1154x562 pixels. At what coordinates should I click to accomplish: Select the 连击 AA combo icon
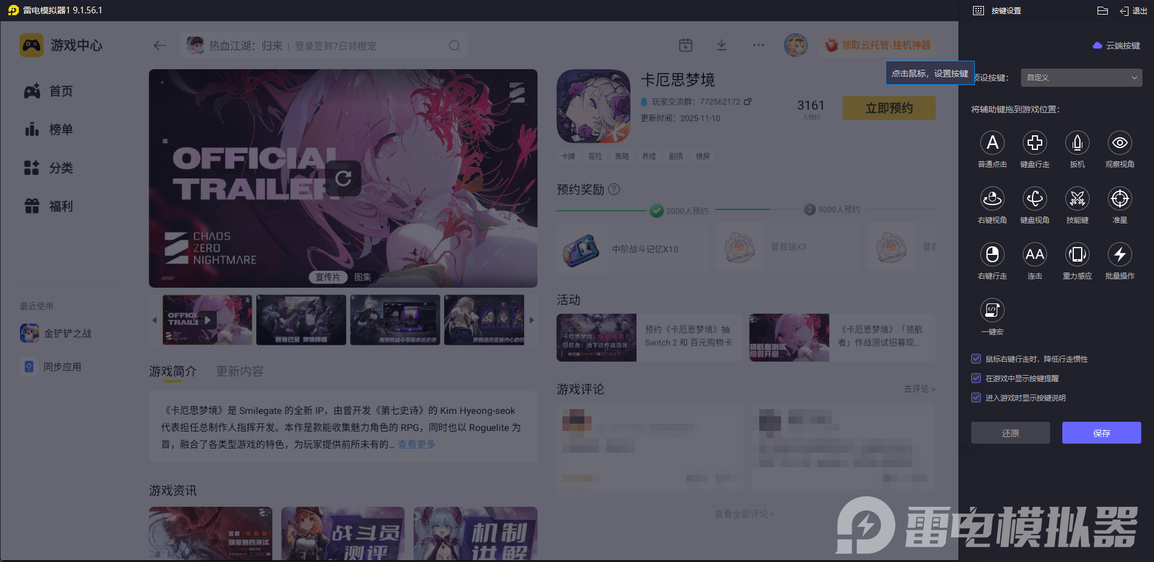click(1035, 255)
